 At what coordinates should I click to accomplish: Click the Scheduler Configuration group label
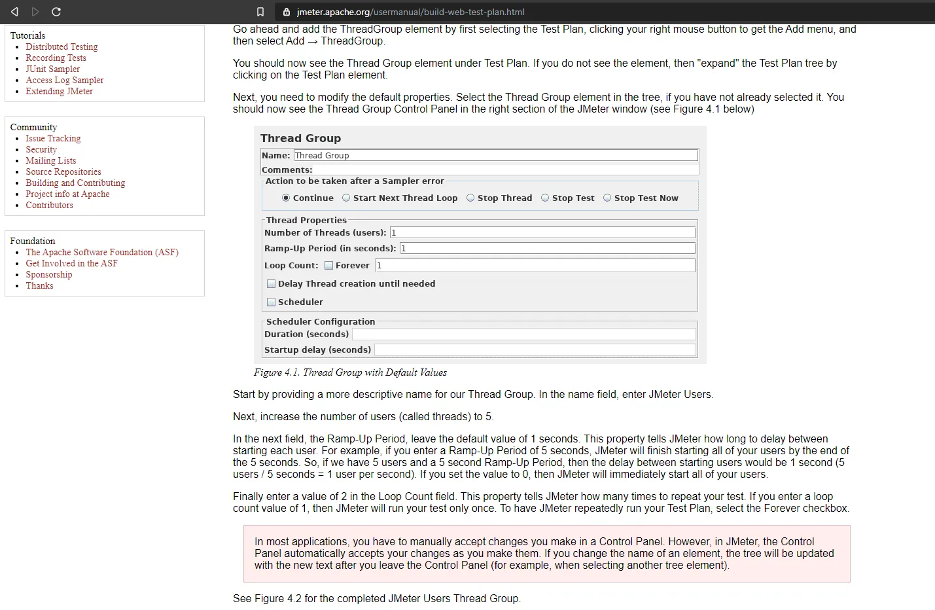pos(321,321)
